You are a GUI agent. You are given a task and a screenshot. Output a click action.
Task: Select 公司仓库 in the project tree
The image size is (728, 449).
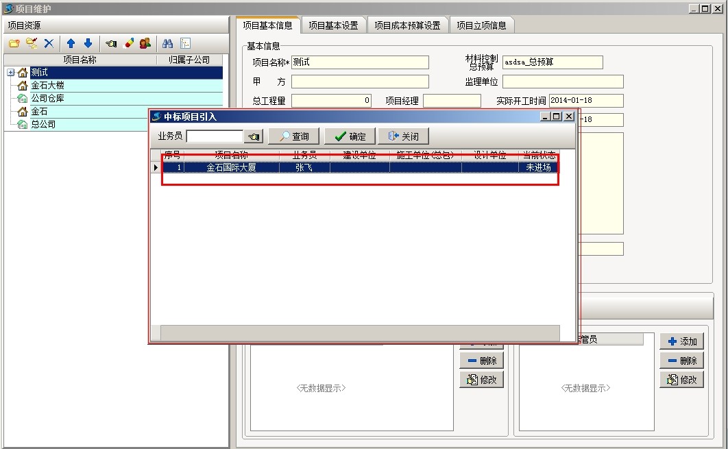tap(48, 99)
